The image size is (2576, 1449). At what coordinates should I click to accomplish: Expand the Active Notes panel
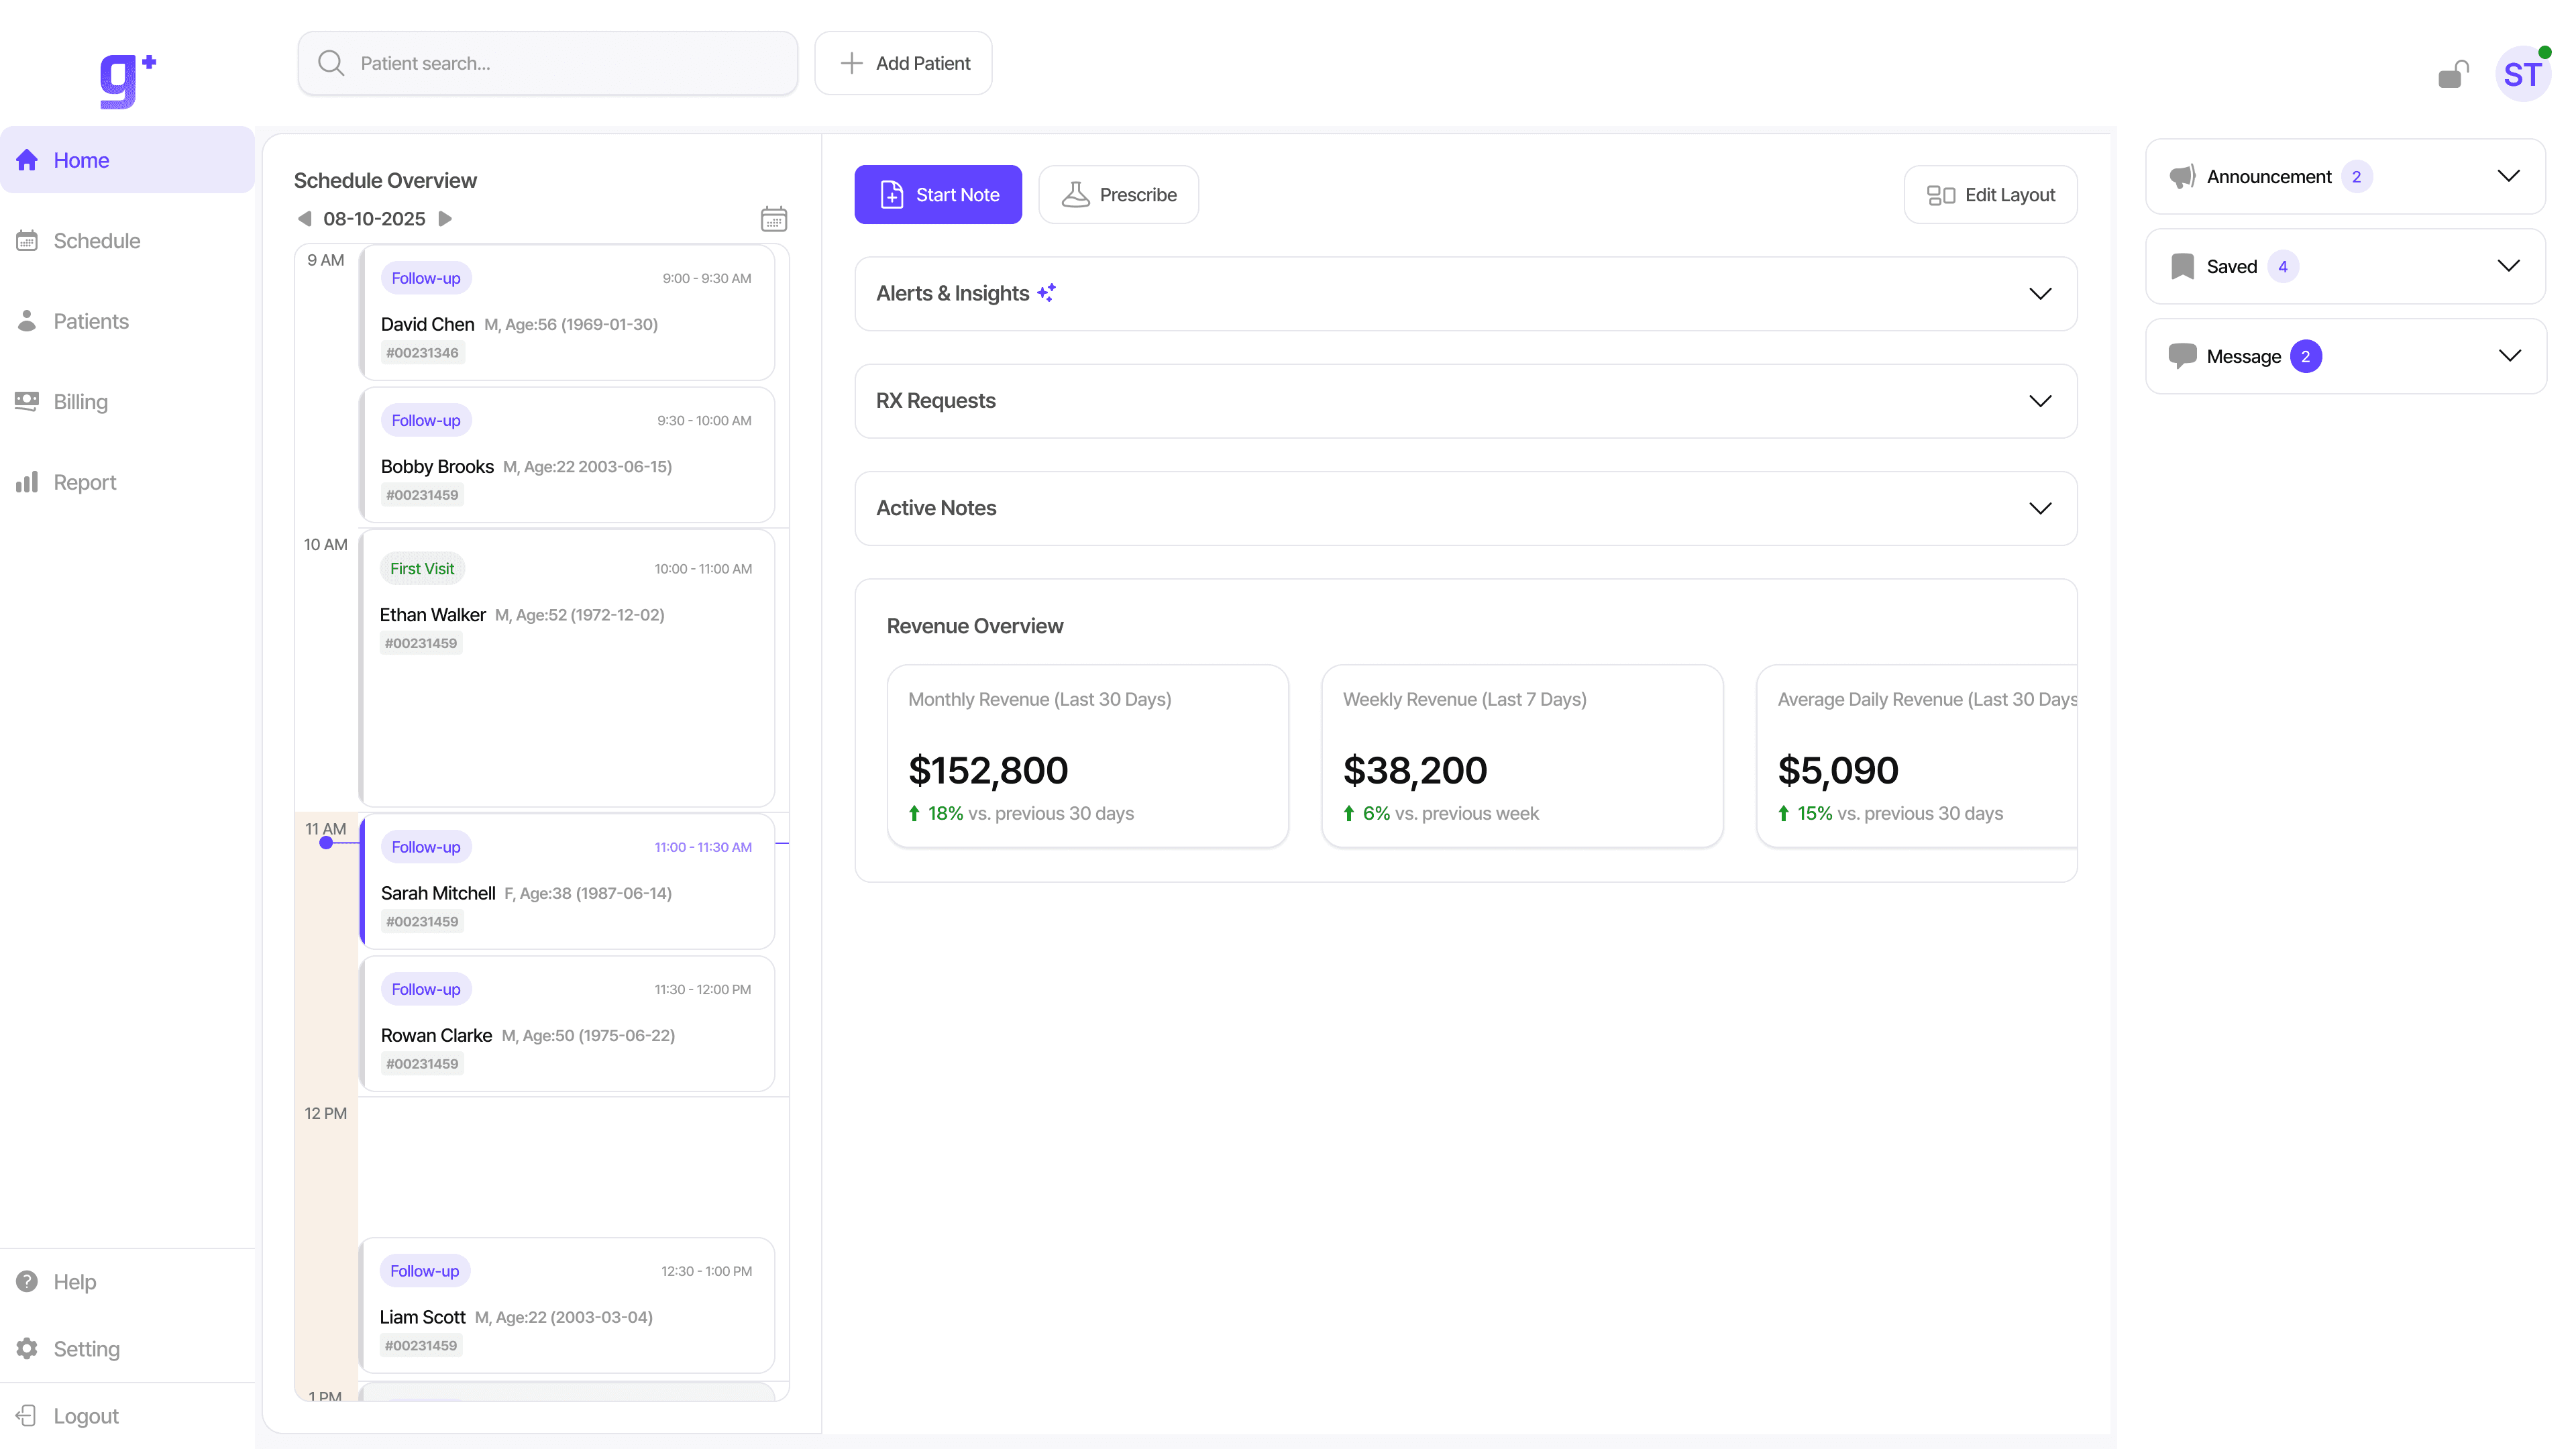pyautogui.click(x=2039, y=508)
